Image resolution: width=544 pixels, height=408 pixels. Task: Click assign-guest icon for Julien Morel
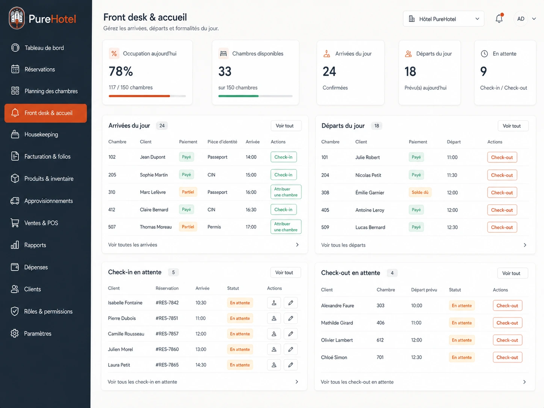(x=274, y=349)
